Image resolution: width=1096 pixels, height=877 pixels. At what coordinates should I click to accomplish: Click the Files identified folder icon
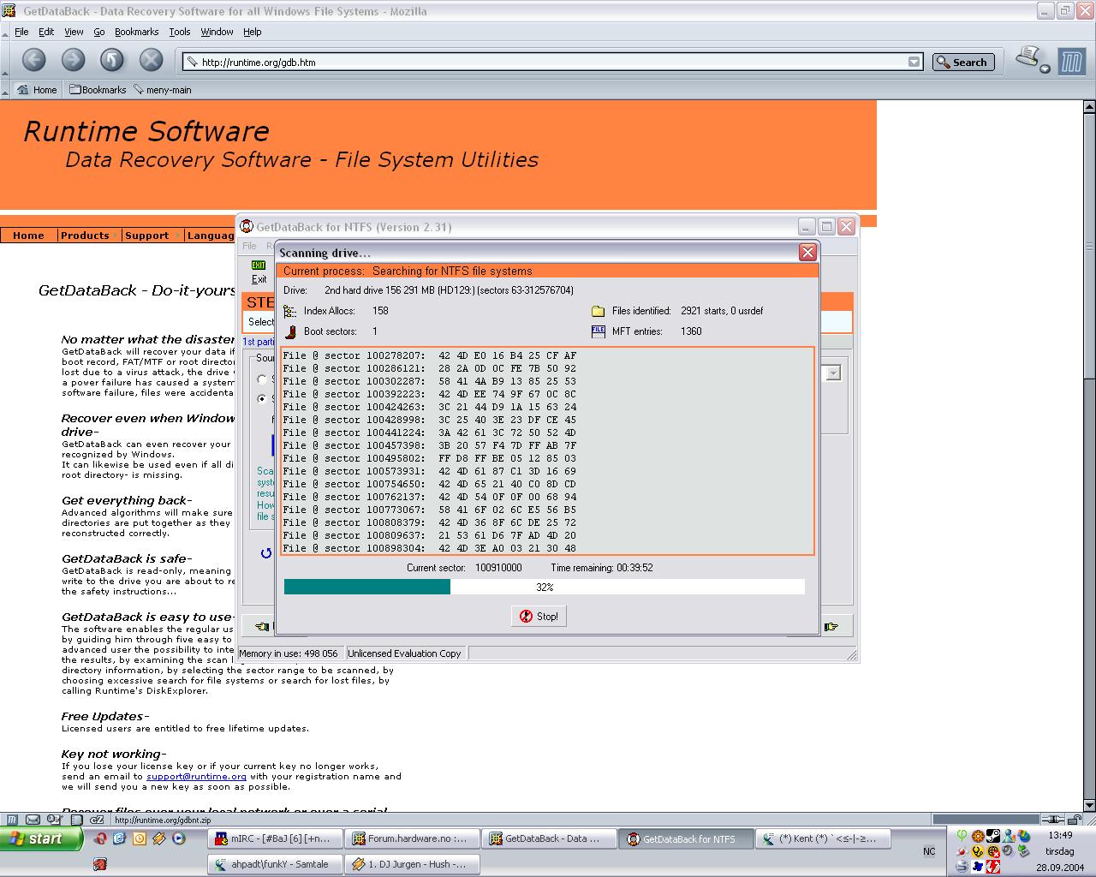pyautogui.click(x=599, y=311)
